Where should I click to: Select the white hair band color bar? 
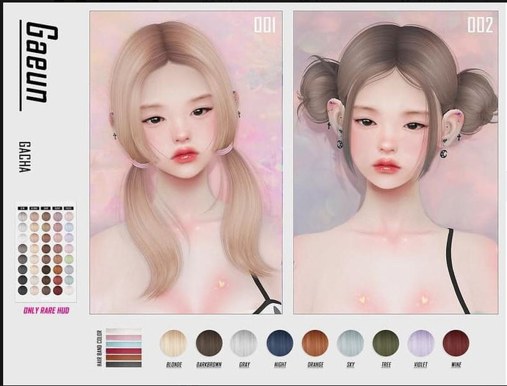click(x=123, y=332)
